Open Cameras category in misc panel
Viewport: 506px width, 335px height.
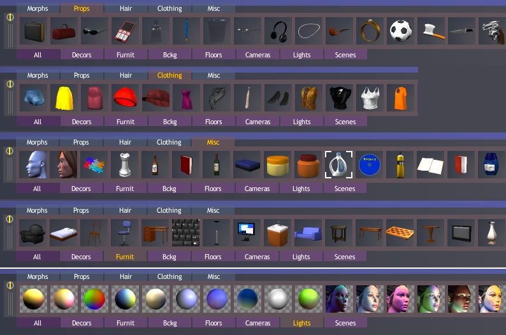pos(257,189)
